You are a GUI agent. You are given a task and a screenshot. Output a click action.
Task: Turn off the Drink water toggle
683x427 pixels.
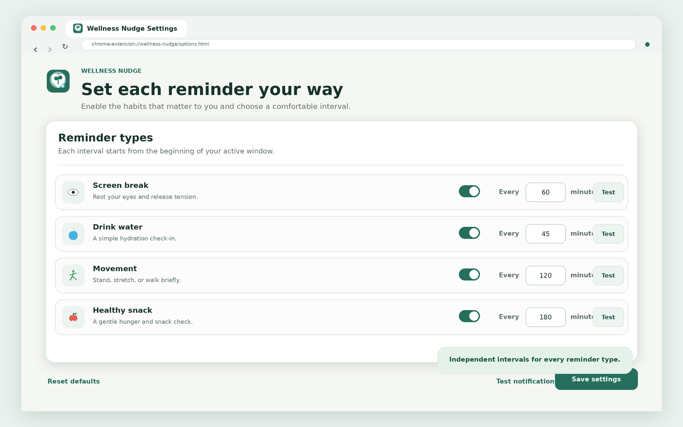(470, 233)
